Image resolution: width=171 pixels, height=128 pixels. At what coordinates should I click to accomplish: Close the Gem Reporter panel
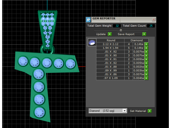154,20
